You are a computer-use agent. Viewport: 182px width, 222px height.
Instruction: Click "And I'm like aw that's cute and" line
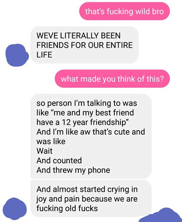(x=91, y=132)
